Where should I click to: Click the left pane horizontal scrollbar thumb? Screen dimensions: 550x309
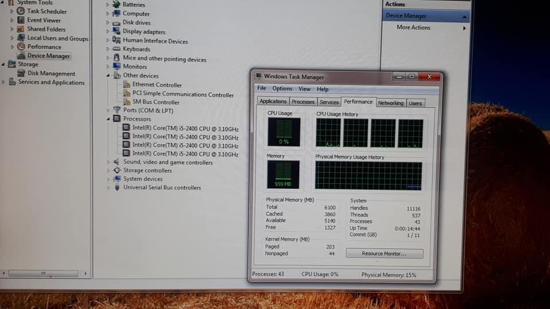coord(43,274)
